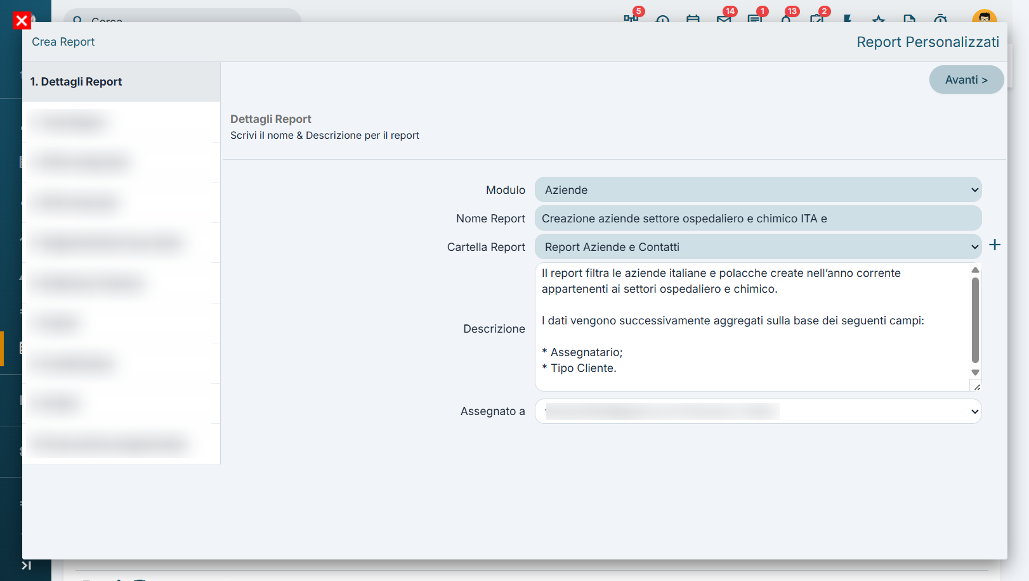
Task: Click the favorites star icon
Action: click(879, 18)
